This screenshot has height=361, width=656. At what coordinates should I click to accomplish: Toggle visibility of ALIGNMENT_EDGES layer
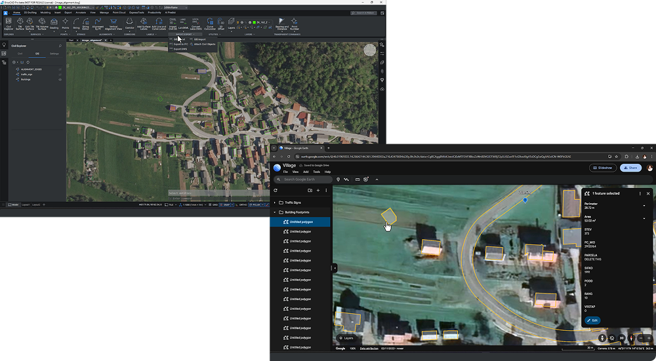(x=60, y=69)
